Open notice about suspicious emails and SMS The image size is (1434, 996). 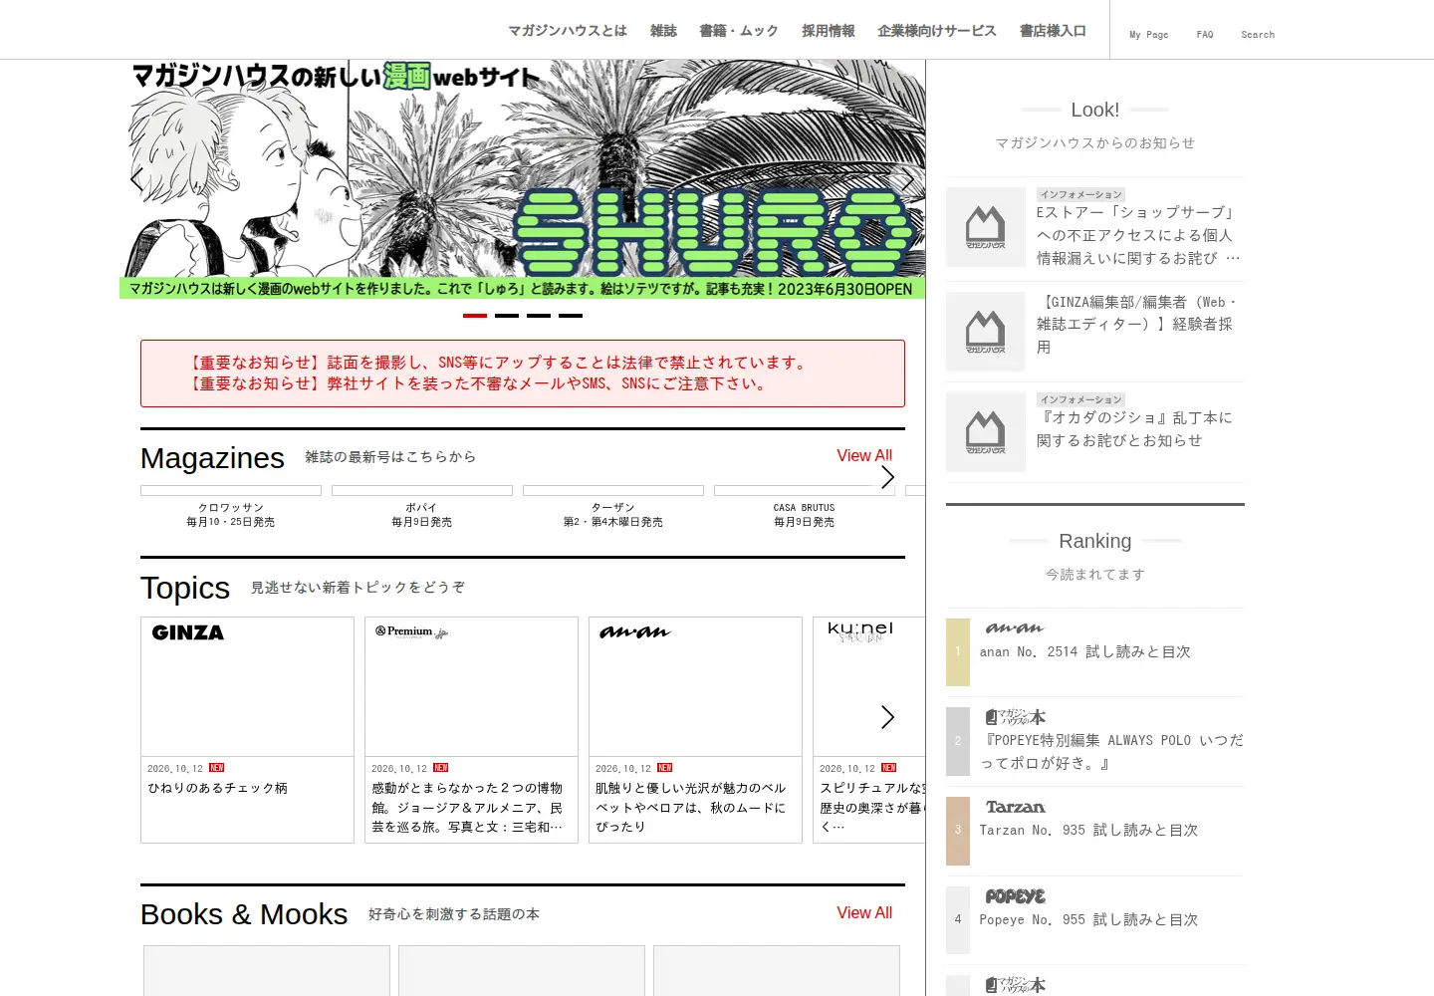coord(478,383)
